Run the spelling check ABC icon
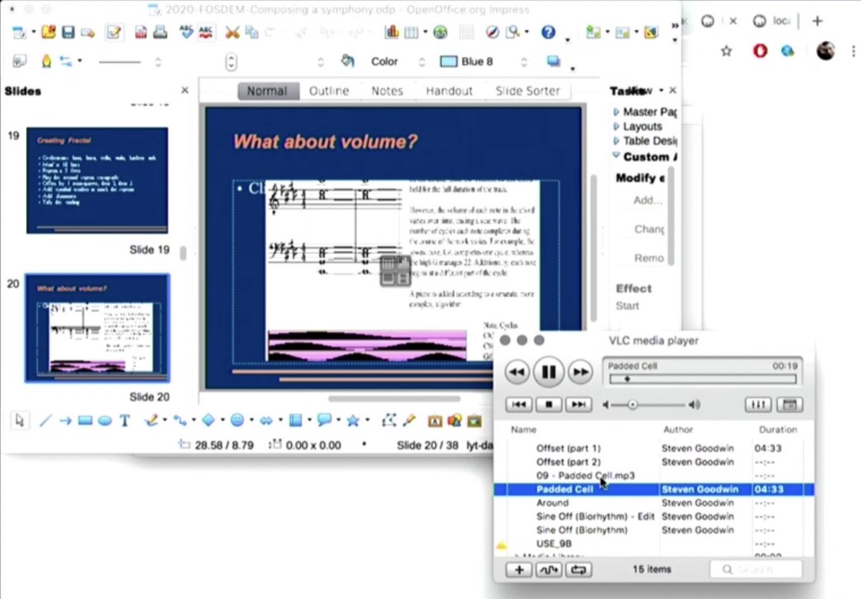The width and height of the screenshot is (861, 599). (187, 32)
